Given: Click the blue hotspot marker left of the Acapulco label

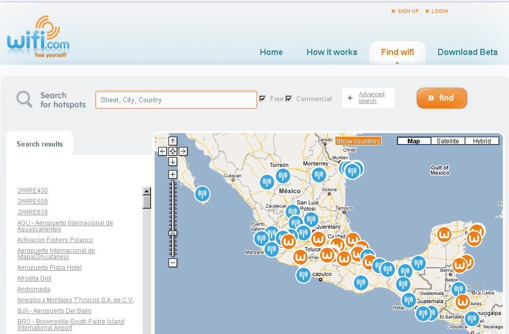Looking at the screenshot, I should tap(304, 275).
